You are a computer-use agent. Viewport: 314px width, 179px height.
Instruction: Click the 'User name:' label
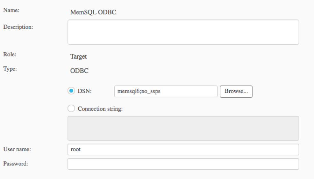pyautogui.click(x=17, y=149)
